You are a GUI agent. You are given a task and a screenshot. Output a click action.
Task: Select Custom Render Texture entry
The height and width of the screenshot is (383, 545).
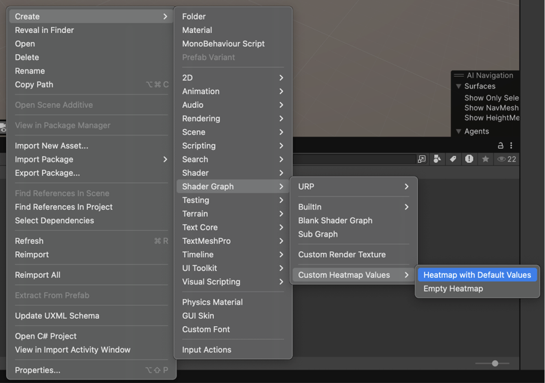tap(353, 254)
